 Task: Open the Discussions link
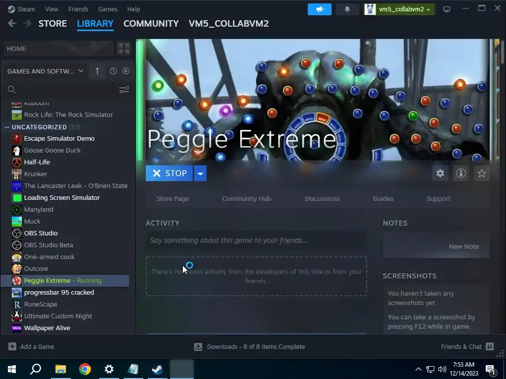[x=322, y=199]
